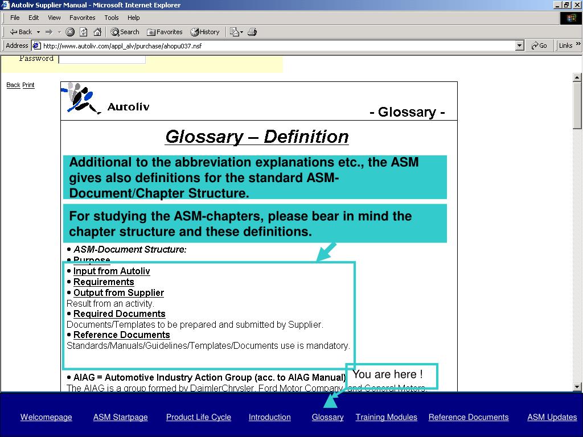This screenshot has height=437, width=583.
Task: Open the address bar URL dropdown
Action: coord(520,46)
